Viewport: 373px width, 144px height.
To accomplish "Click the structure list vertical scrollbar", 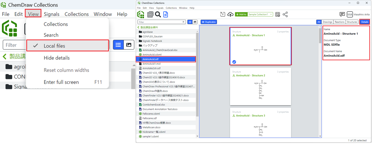I will [x=320, y=81].
